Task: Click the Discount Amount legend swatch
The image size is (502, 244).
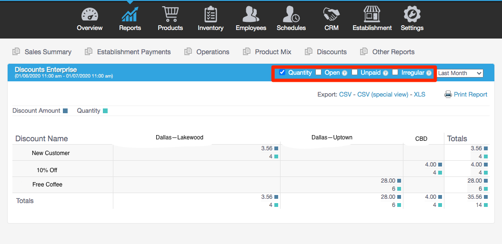Action: click(65, 111)
